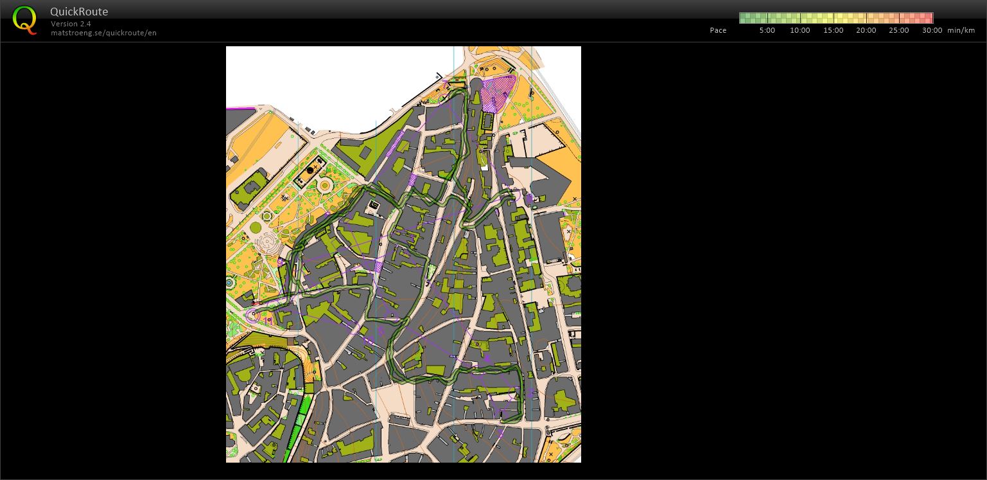This screenshot has height=480, width=987.
Task: Open the matstroeng.se/quickroute/en link
Action: click(x=105, y=33)
